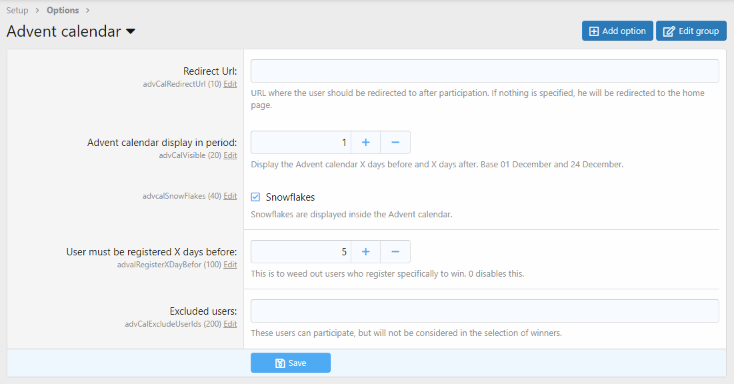
Task: Go to Setup in the breadcrumb
Action: (x=17, y=10)
